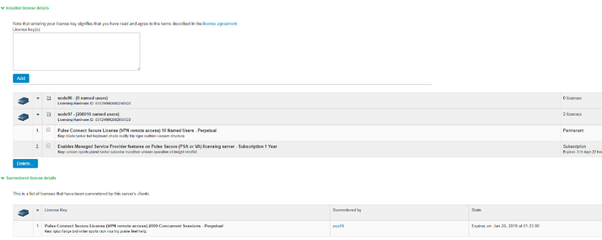Collapse the node97 license row arrow
Screen dimensions: 602x240
[x=38, y=114]
